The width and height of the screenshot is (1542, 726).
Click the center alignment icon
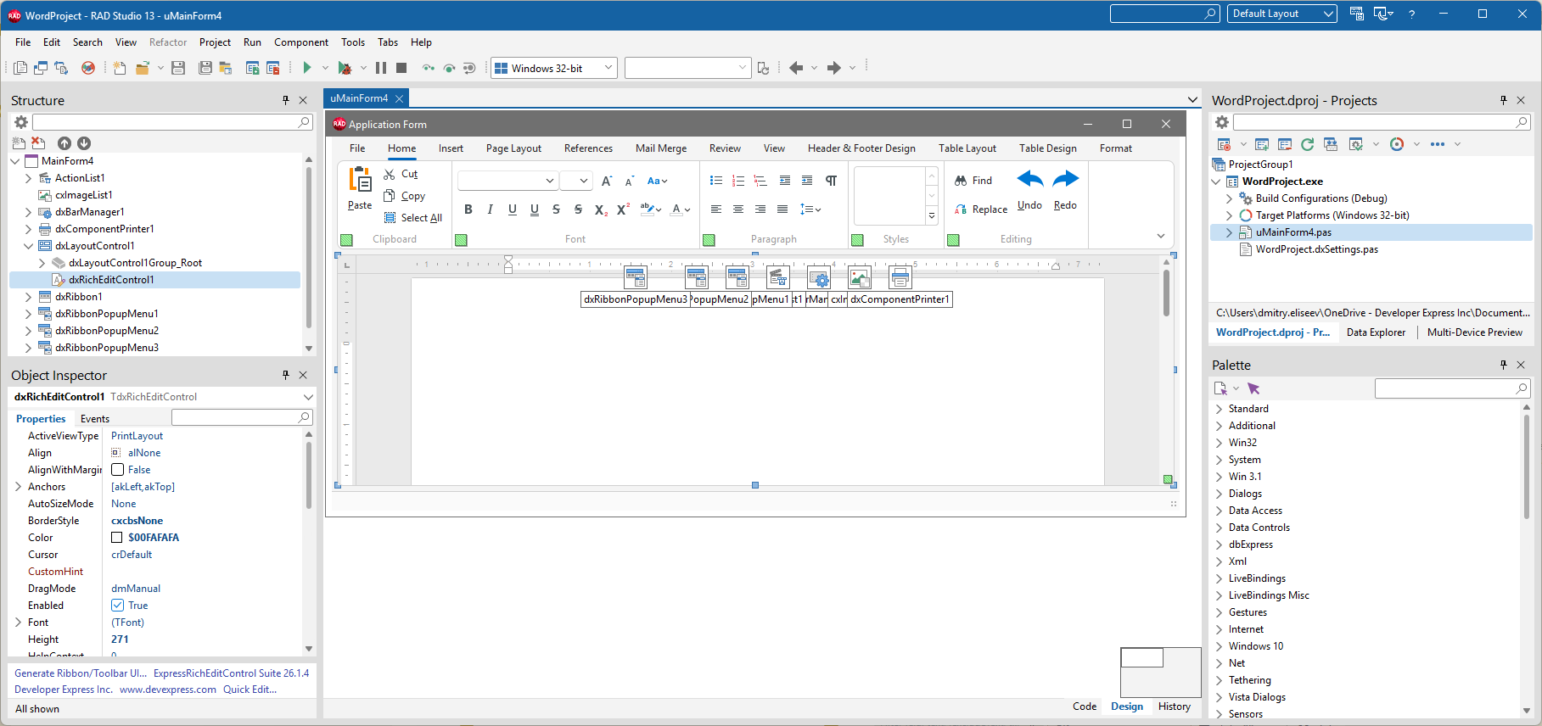[x=738, y=209]
